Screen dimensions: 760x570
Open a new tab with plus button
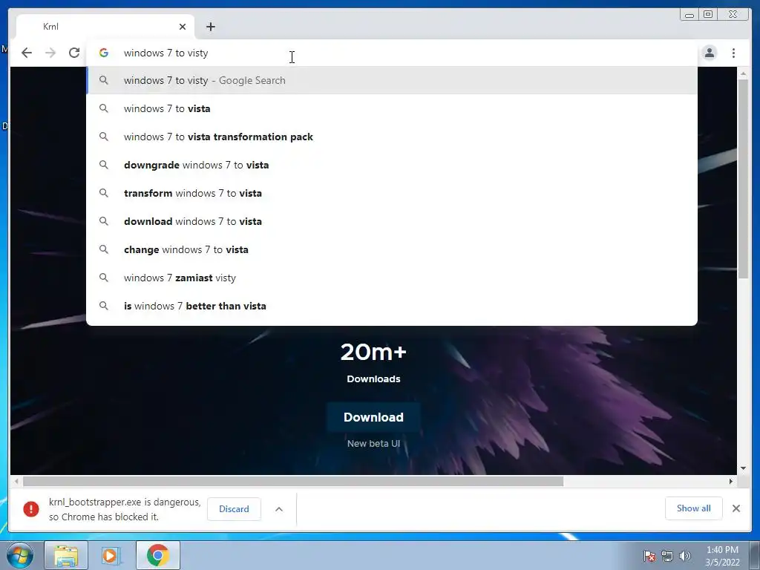tap(210, 27)
